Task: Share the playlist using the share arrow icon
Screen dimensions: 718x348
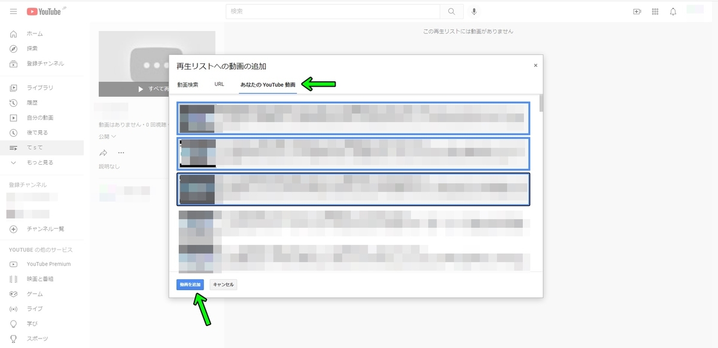Action: [103, 152]
